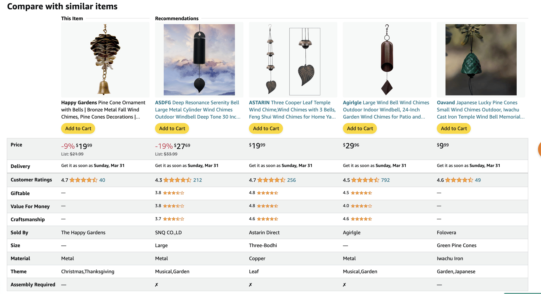The width and height of the screenshot is (541, 294).
Task: Click the black cylinder serenity bell image
Action: [199, 60]
